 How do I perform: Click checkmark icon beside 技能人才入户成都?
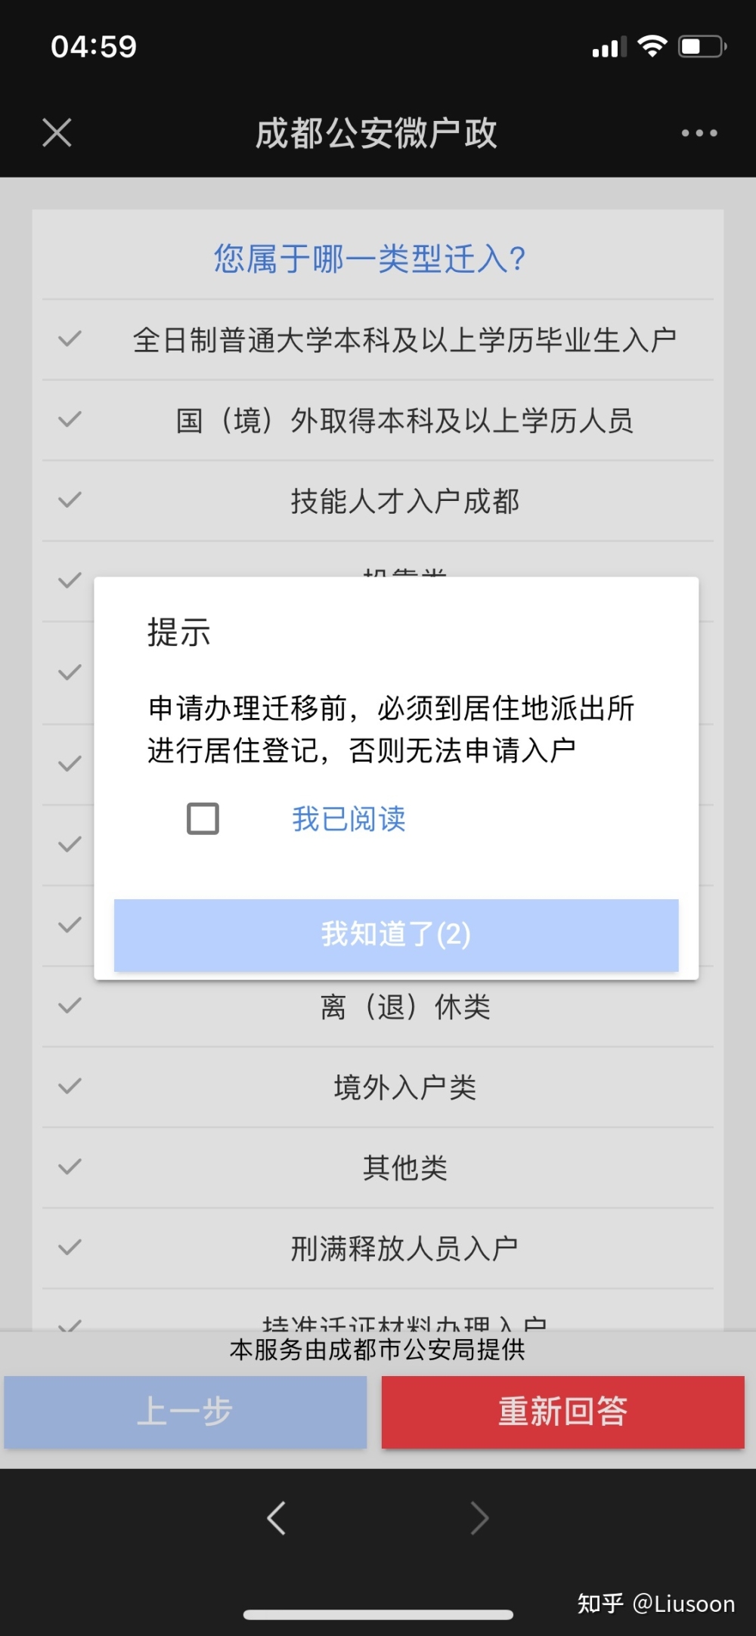[70, 499]
